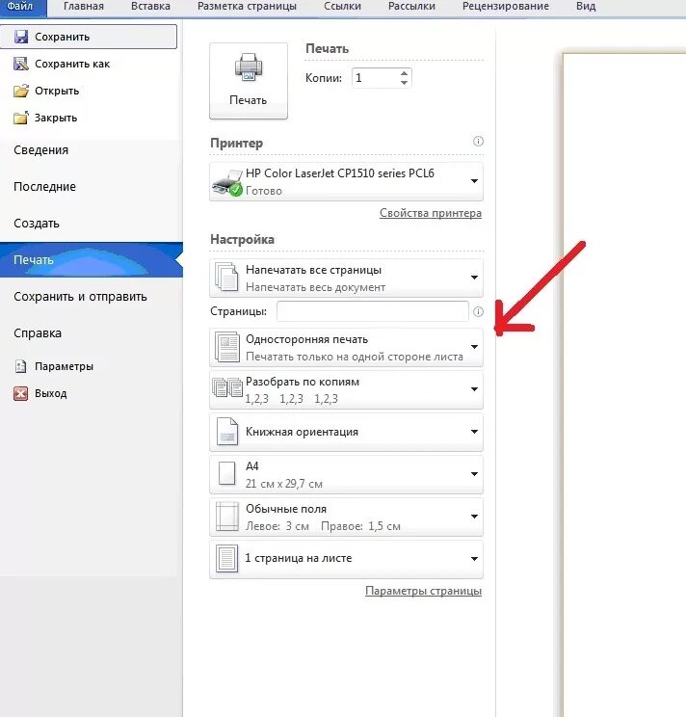The height and width of the screenshot is (717, 686).
Task: Expand the Разобрать по копиям dropdown arrow
Action: [x=474, y=389]
